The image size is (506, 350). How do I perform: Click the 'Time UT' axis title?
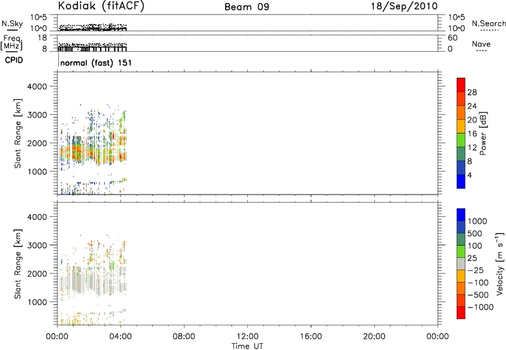click(x=247, y=346)
